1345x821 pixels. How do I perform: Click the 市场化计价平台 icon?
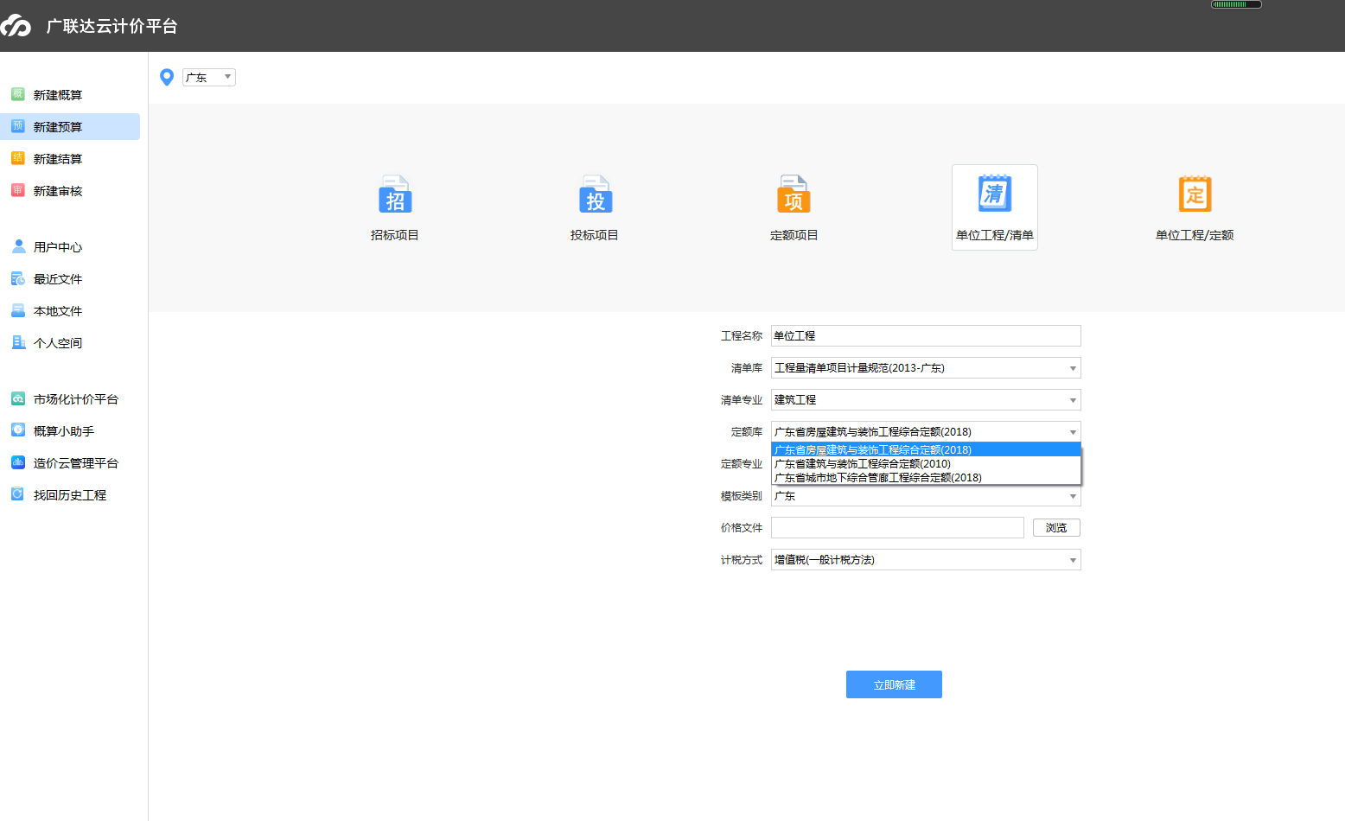pyautogui.click(x=18, y=398)
